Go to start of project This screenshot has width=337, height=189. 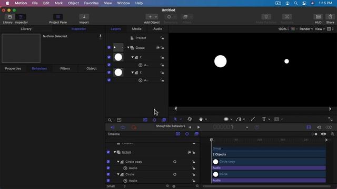(x=190, y=127)
